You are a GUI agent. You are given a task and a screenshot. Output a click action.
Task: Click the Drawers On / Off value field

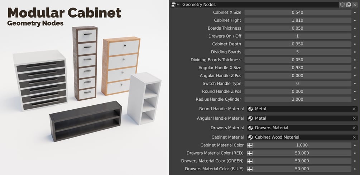[x=298, y=36]
